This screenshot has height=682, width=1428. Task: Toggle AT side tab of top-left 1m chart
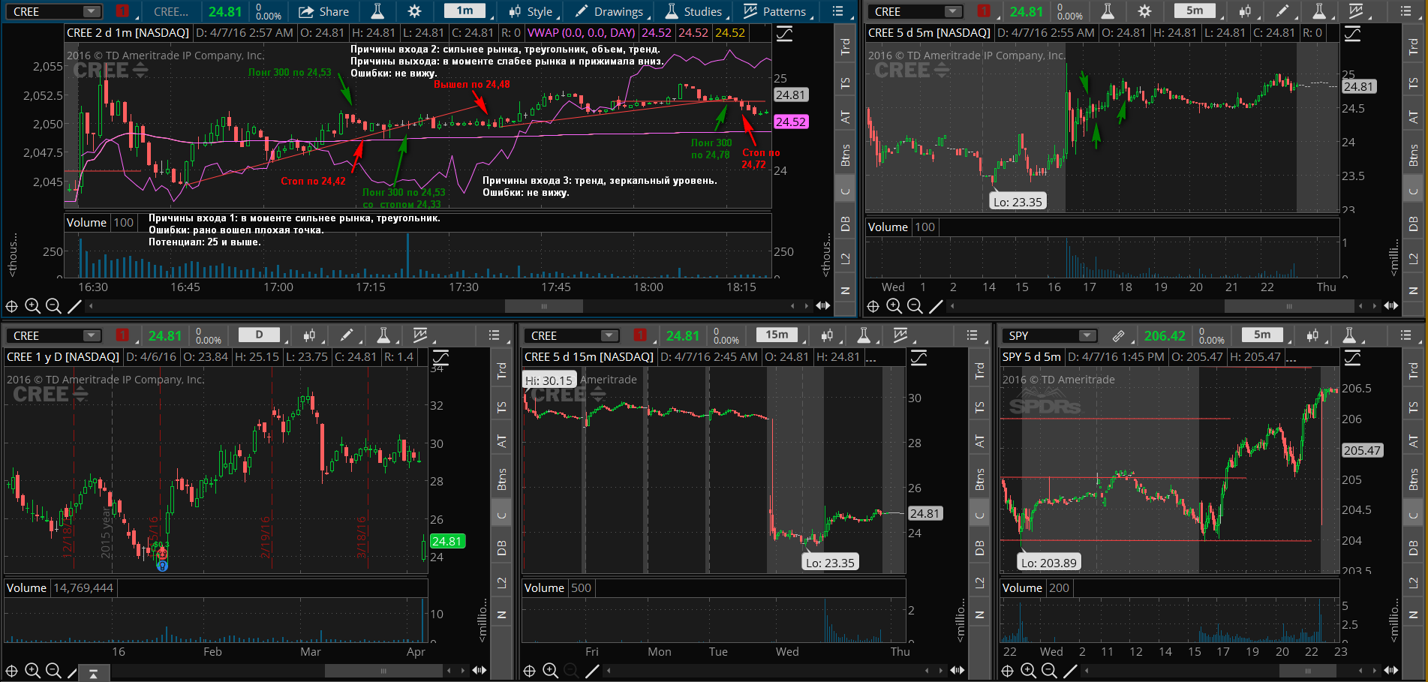[845, 117]
